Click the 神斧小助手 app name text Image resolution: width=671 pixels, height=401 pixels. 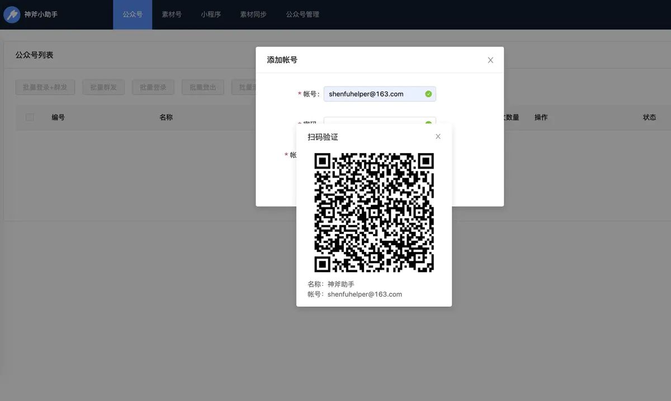click(41, 15)
